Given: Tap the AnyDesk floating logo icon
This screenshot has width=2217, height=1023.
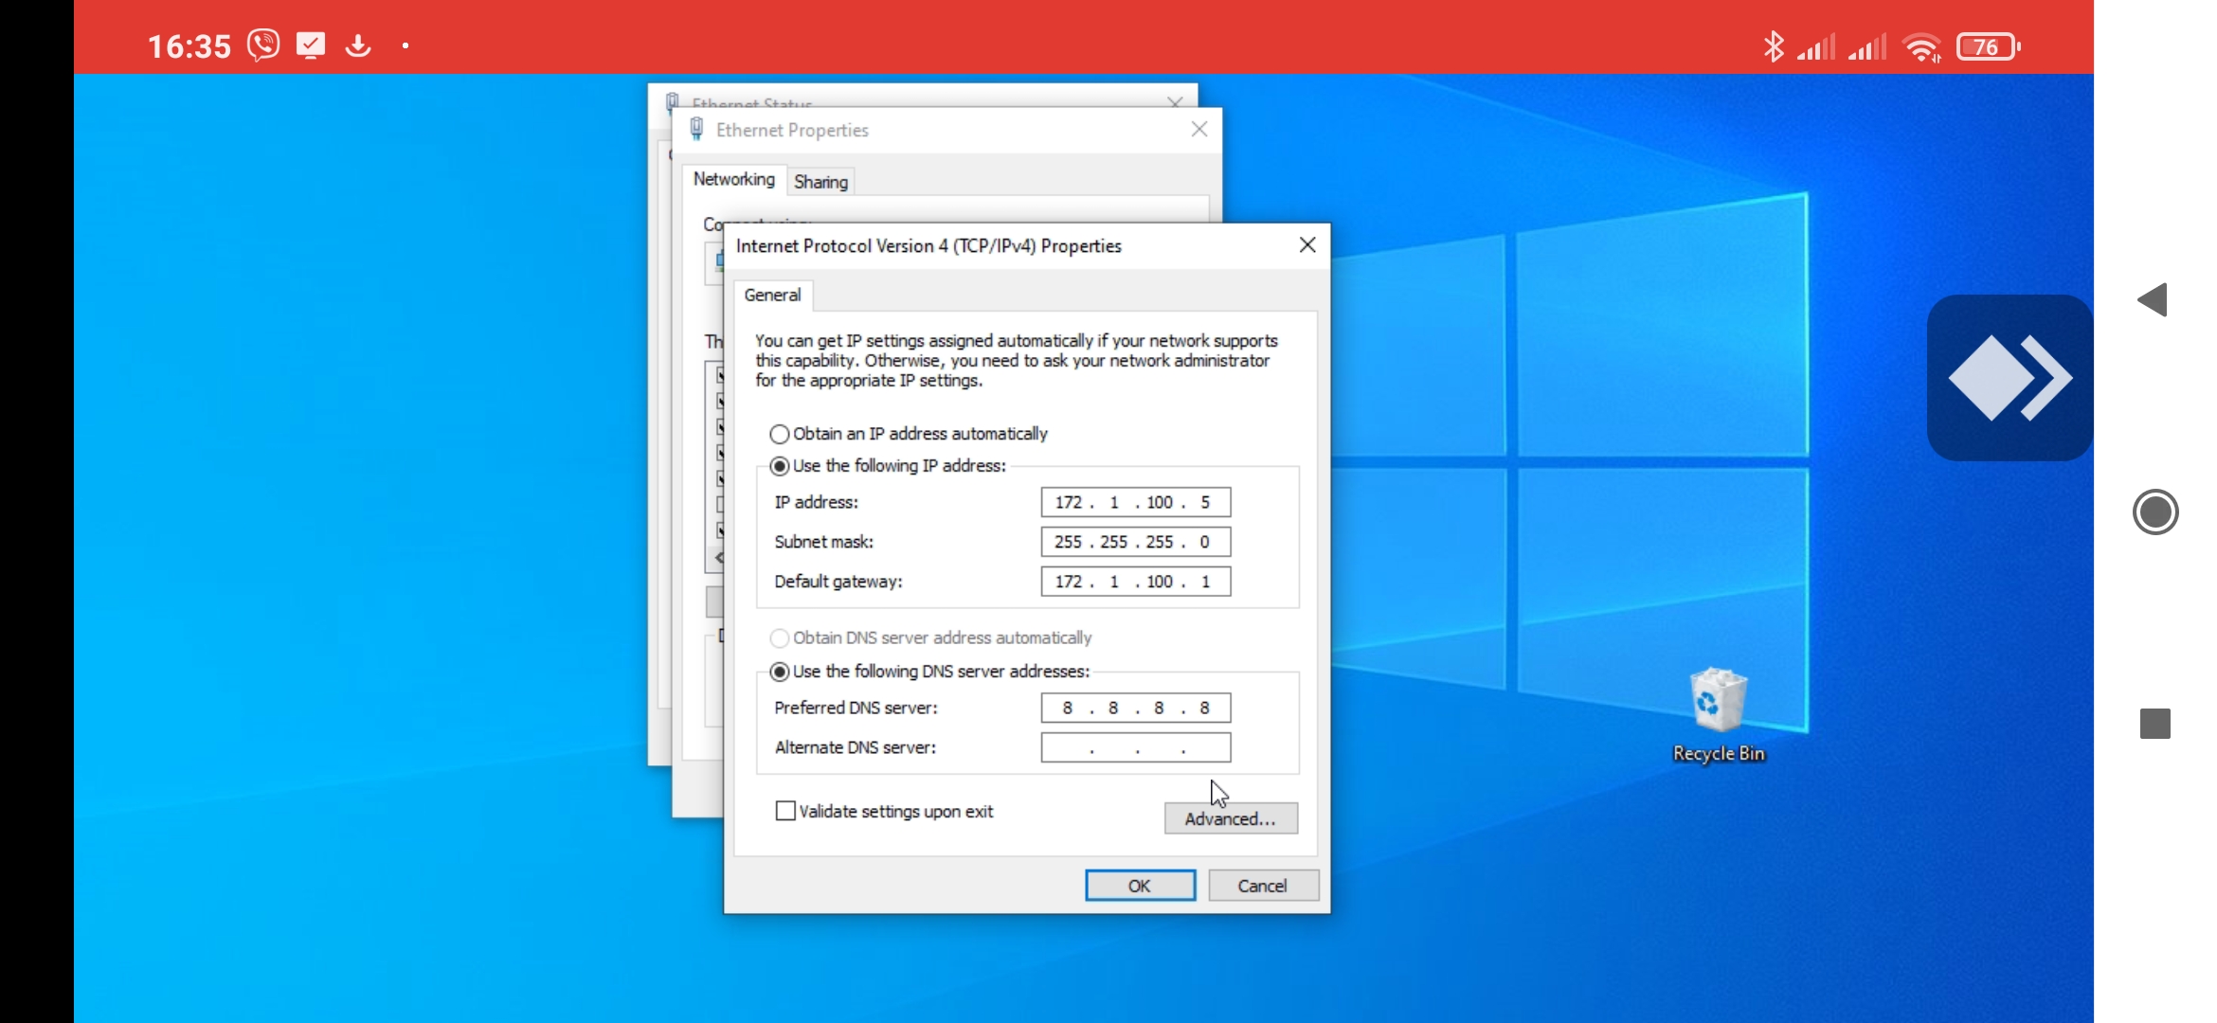Looking at the screenshot, I should pos(2009,378).
